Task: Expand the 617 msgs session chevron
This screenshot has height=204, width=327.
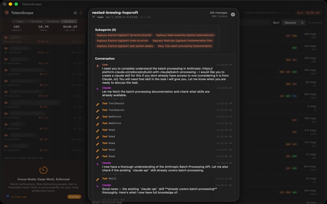Action: 320,144
